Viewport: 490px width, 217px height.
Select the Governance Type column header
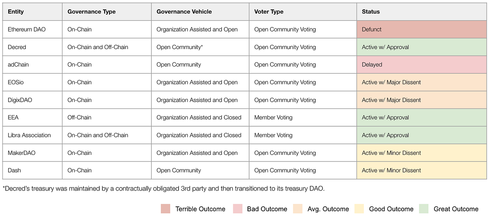click(x=107, y=12)
